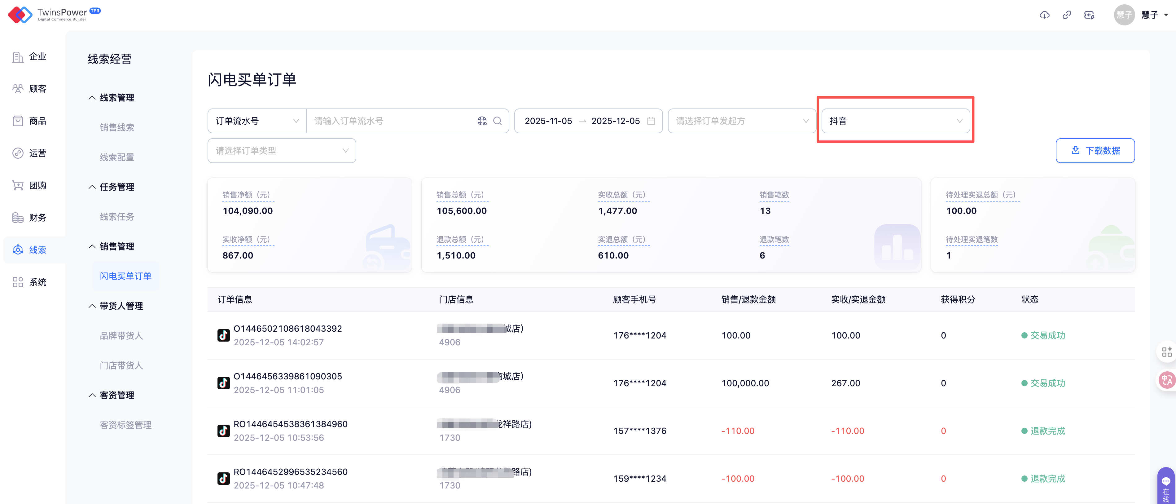
Task: Click the link chain icon in header
Action: tap(1066, 15)
